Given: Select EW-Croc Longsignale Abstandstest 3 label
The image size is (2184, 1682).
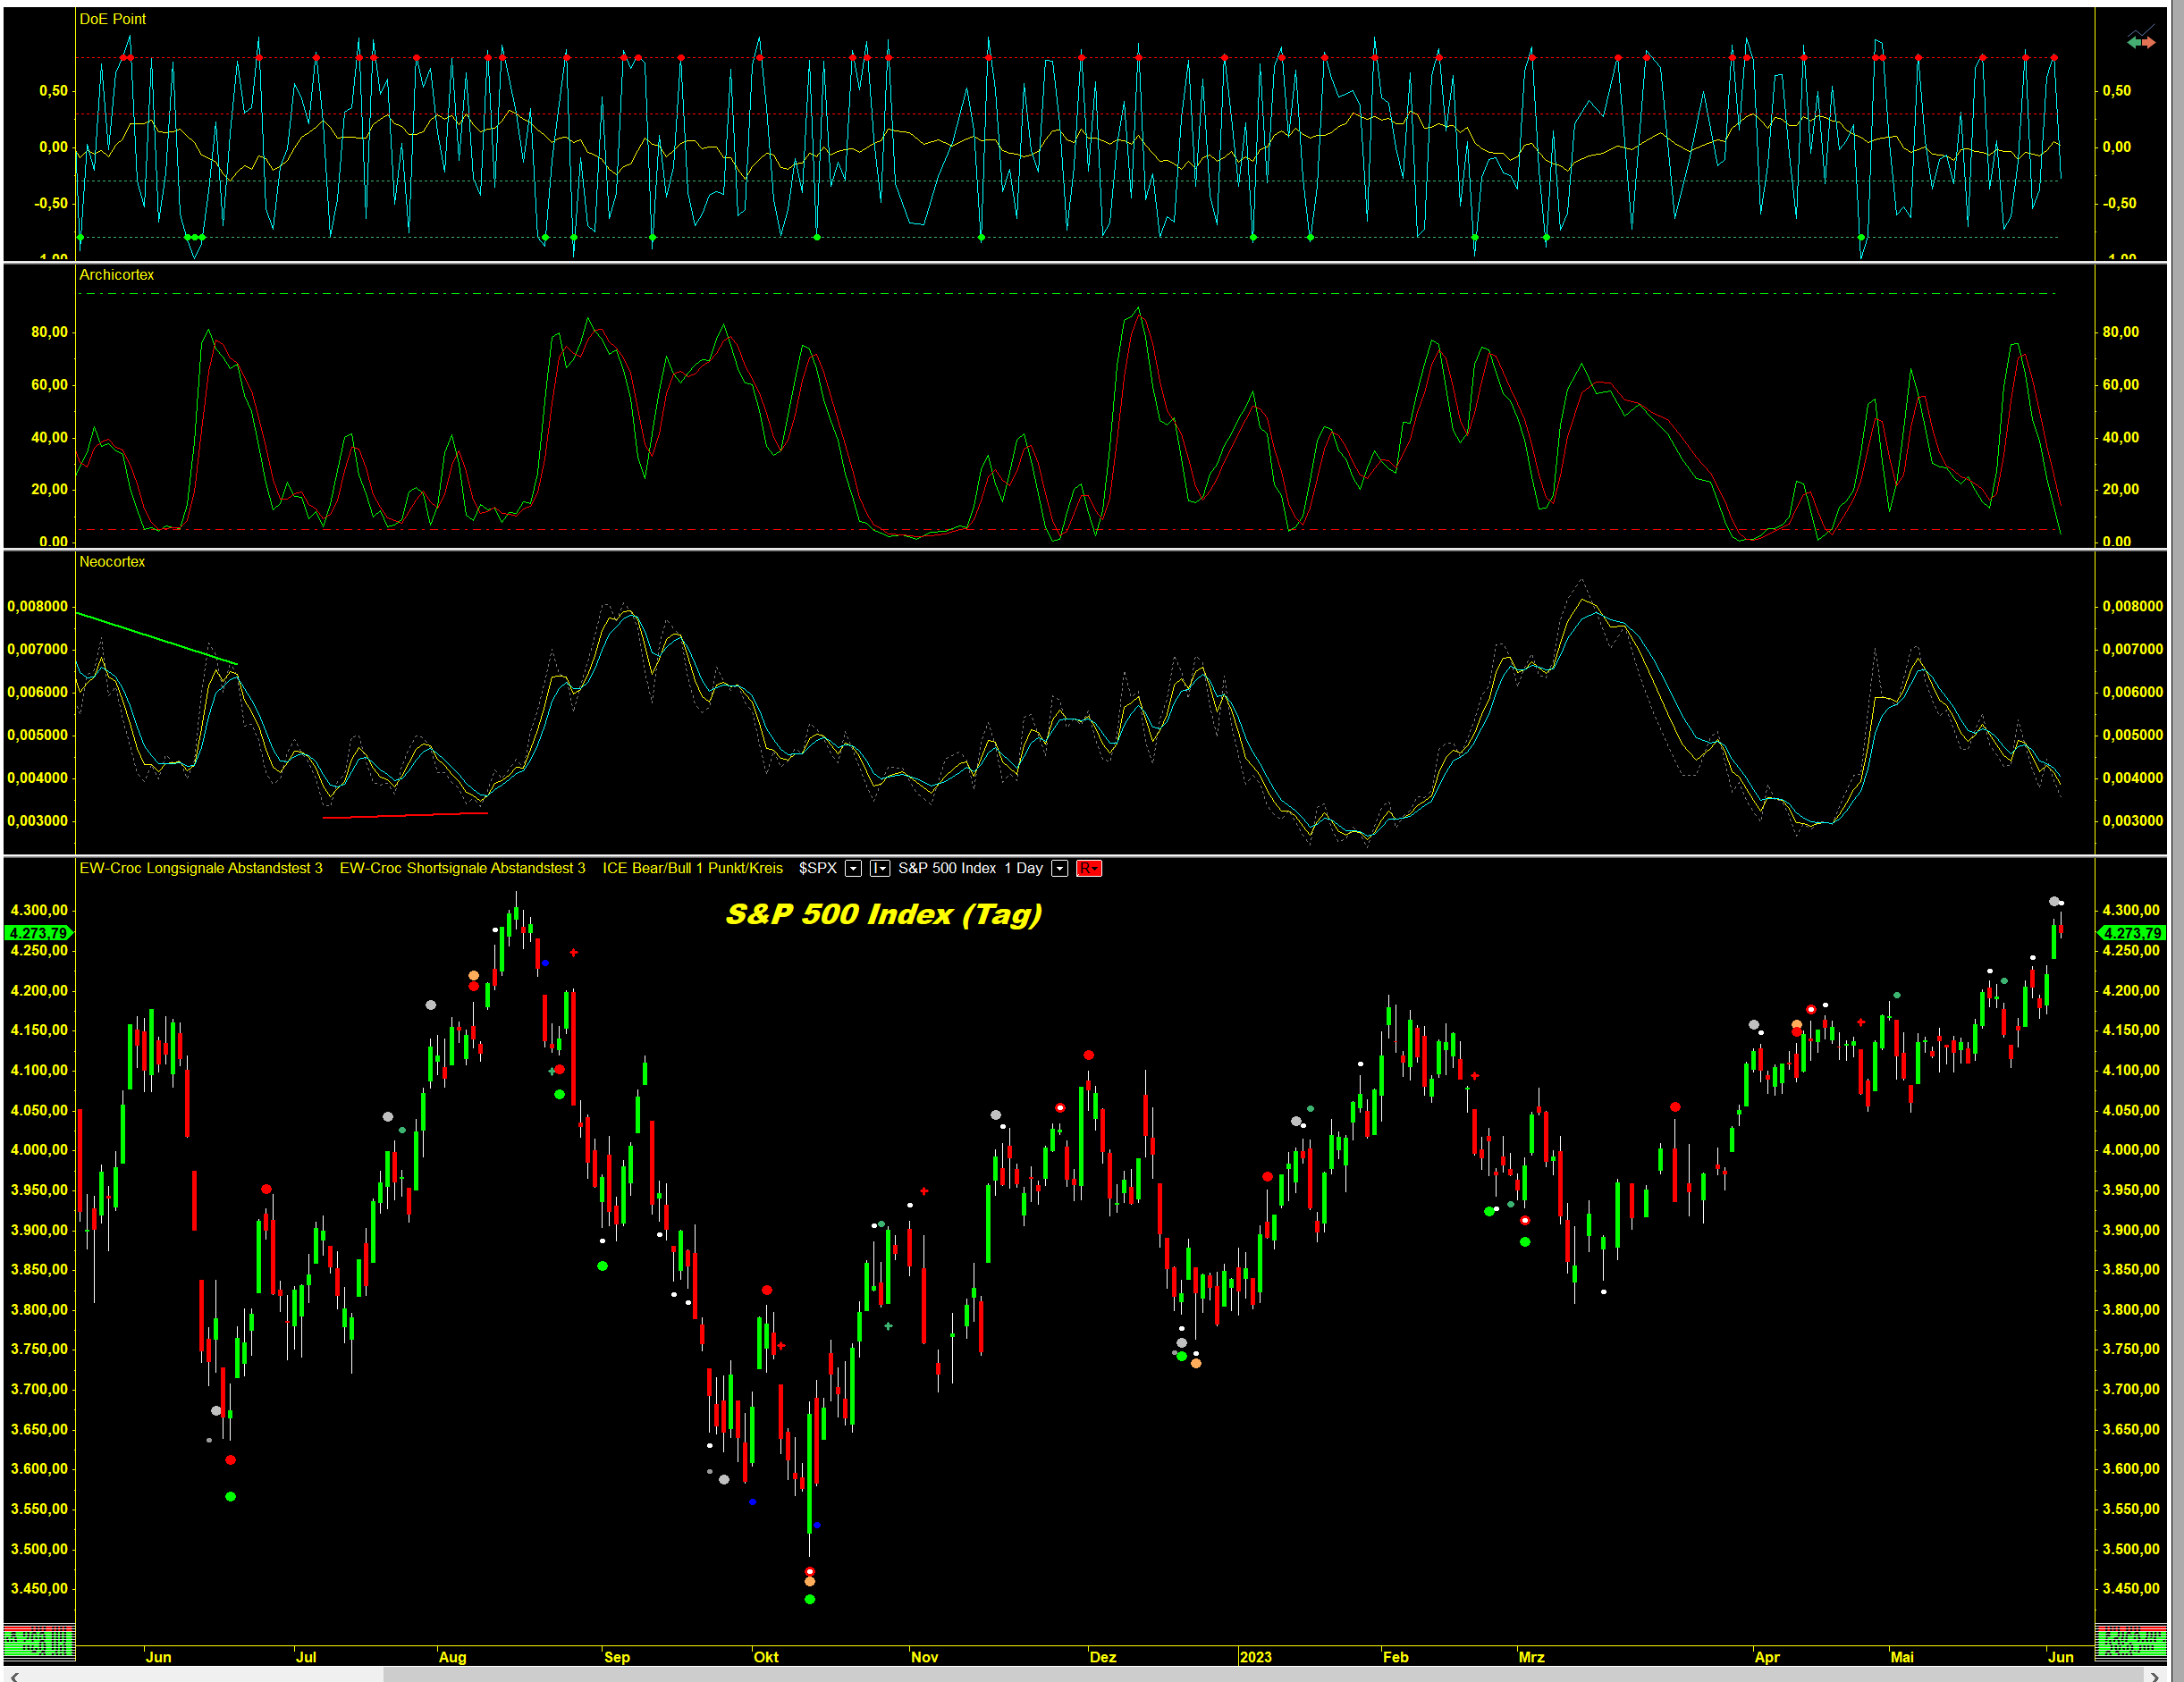Looking at the screenshot, I should [201, 868].
